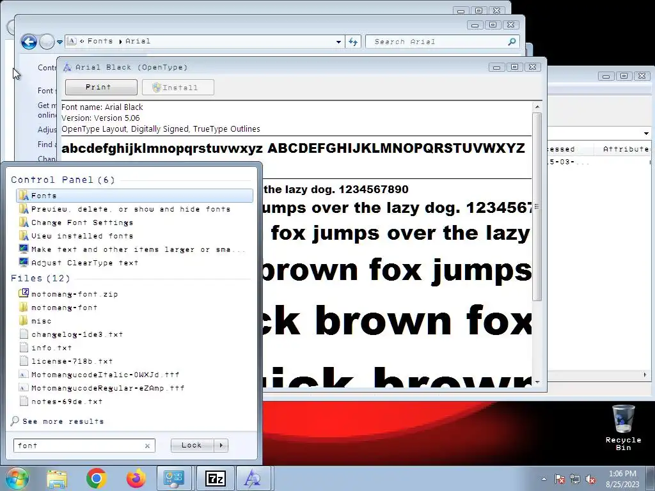Open View installed fonts result

[134, 236]
